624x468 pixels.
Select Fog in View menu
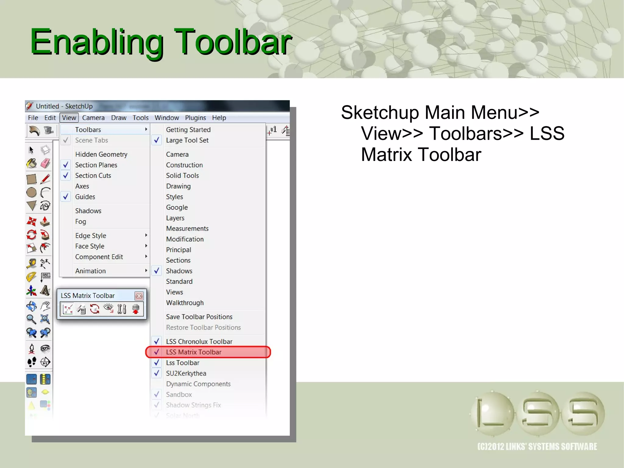click(x=105, y=222)
